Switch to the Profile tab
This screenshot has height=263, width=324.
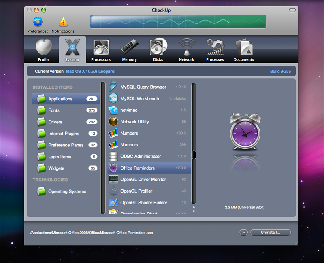click(x=44, y=50)
